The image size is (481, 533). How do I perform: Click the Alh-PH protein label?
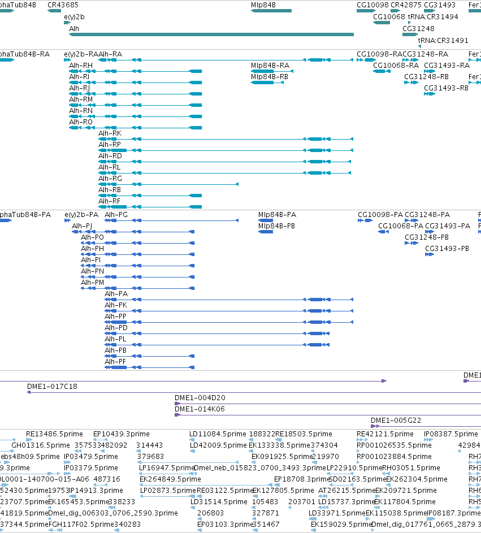pyautogui.click(x=92, y=249)
